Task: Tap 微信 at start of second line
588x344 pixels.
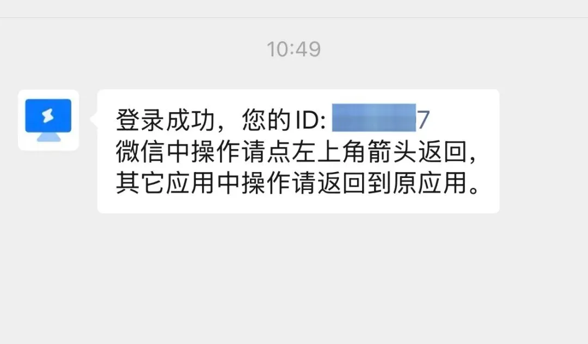Action: pos(140,152)
